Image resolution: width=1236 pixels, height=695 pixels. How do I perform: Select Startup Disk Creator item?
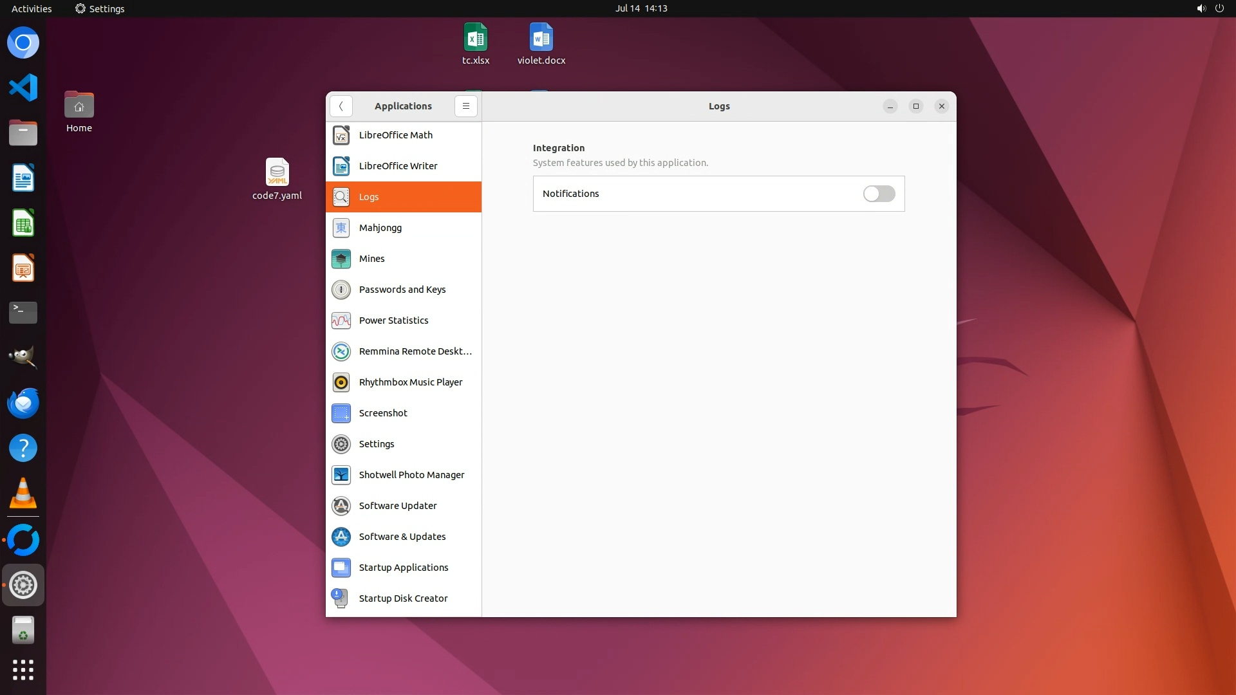[403, 598]
